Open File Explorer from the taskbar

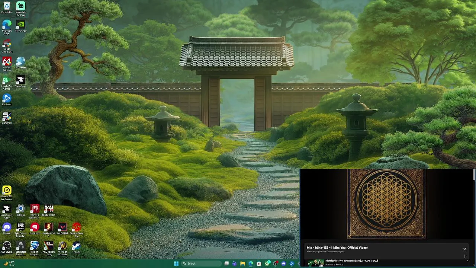242,264
